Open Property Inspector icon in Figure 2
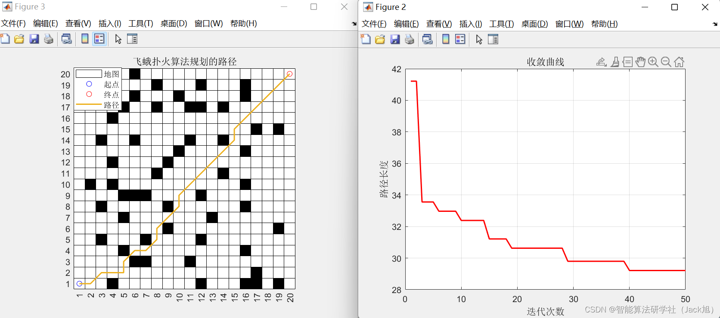720x318 pixels. pos(493,40)
